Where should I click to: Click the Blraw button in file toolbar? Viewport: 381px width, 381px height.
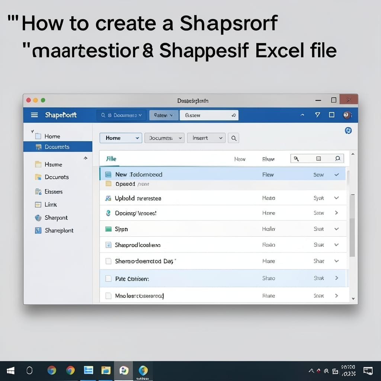tap(268, 159)
